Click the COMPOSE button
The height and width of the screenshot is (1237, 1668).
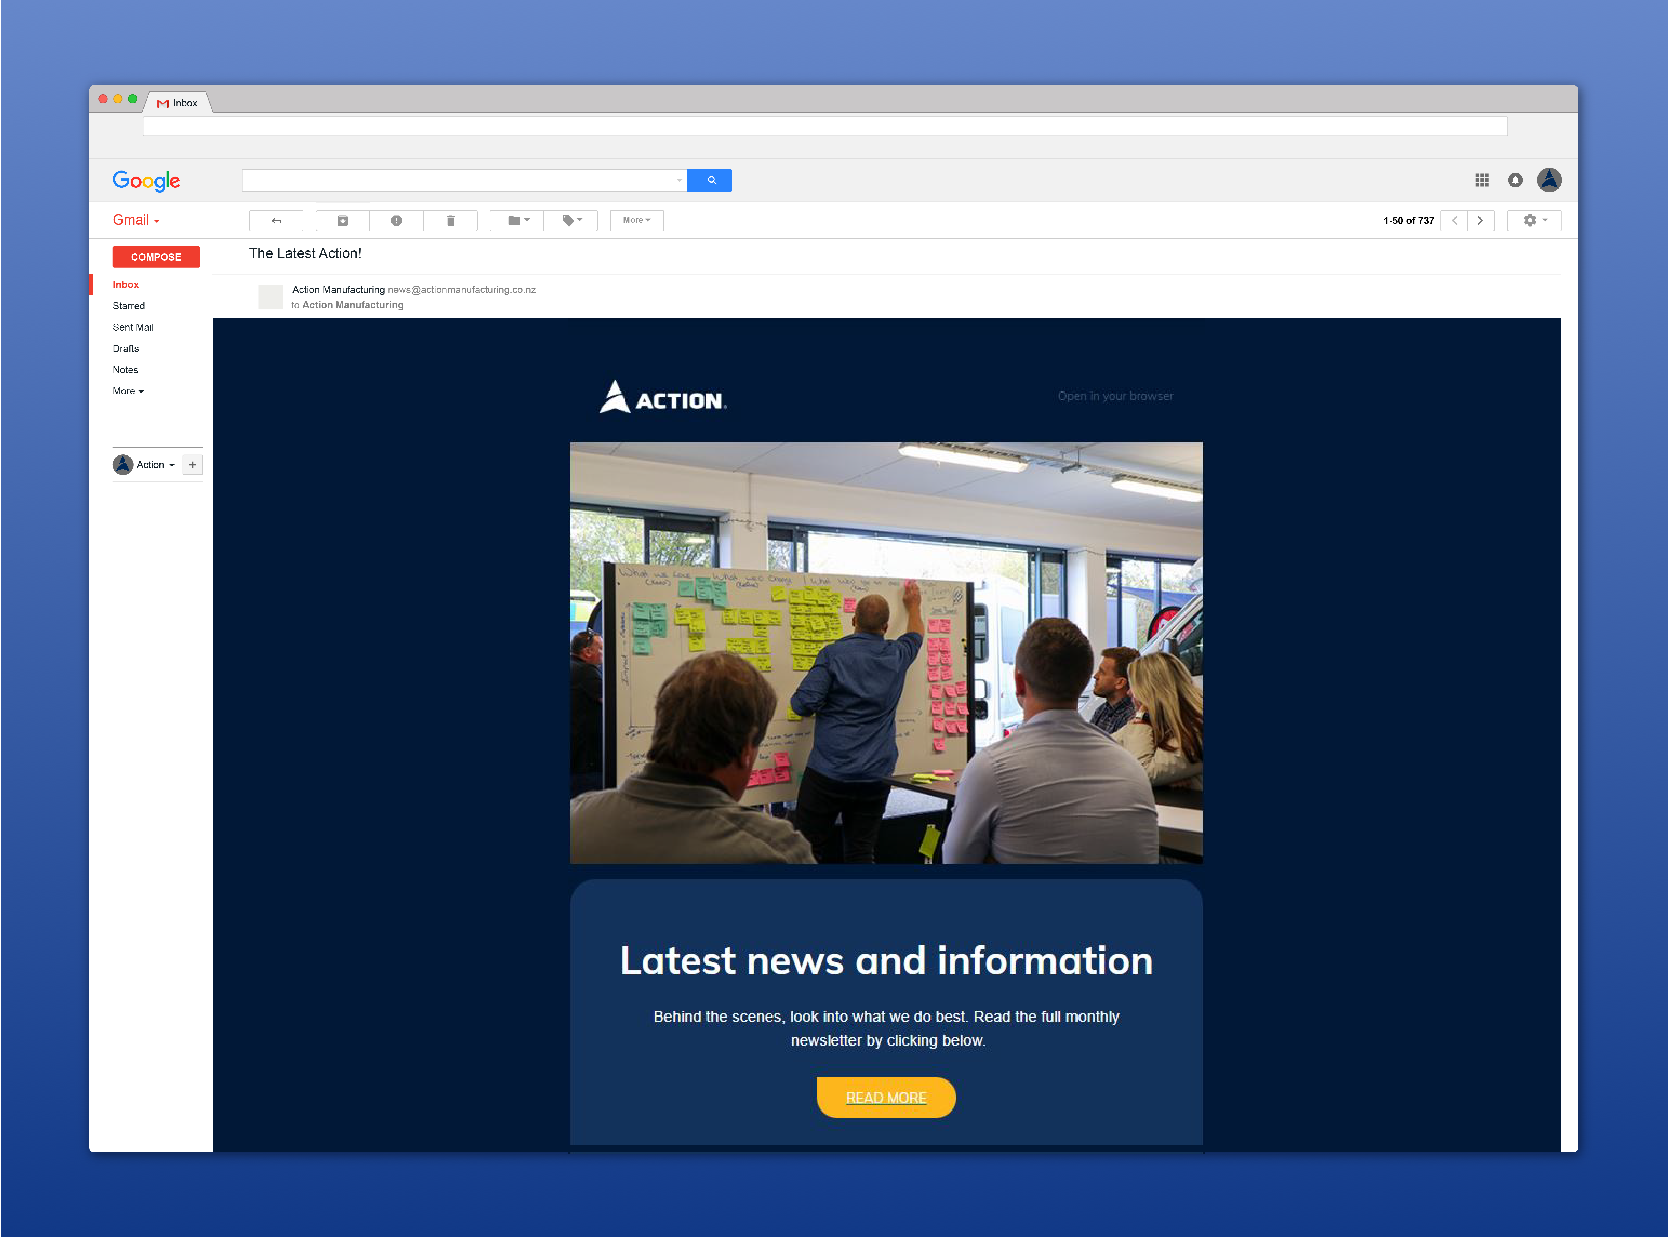pos(156,257)
